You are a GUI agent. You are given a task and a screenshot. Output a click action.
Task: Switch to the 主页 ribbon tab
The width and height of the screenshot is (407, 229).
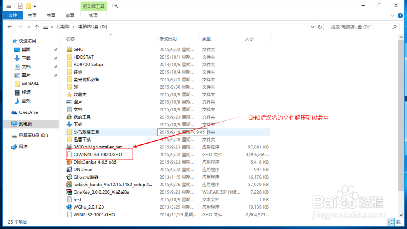coord(32,15)
